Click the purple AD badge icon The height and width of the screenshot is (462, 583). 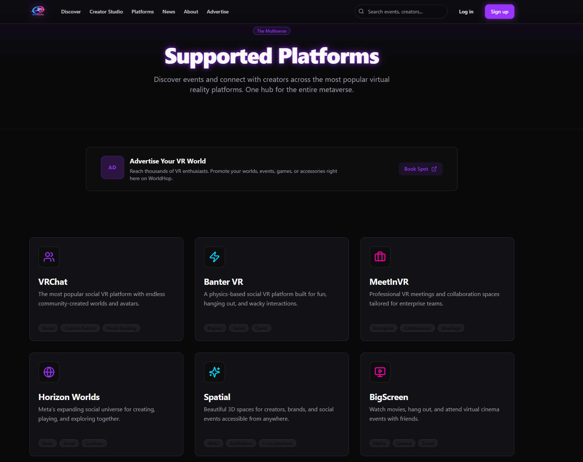point(113,167)
